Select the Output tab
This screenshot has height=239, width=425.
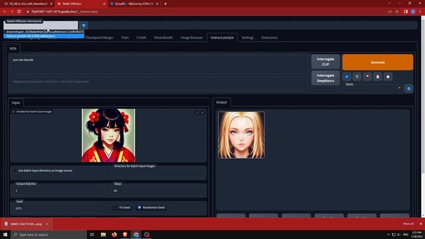tap(221, 102)
